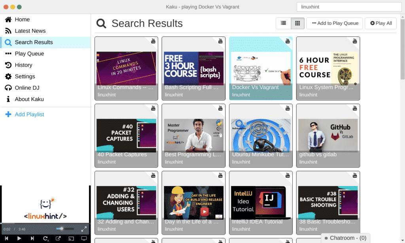This screenshot has width=405, height=243.
Task: Open Linux Commands in 20 Minutes video
Action: 126,68
